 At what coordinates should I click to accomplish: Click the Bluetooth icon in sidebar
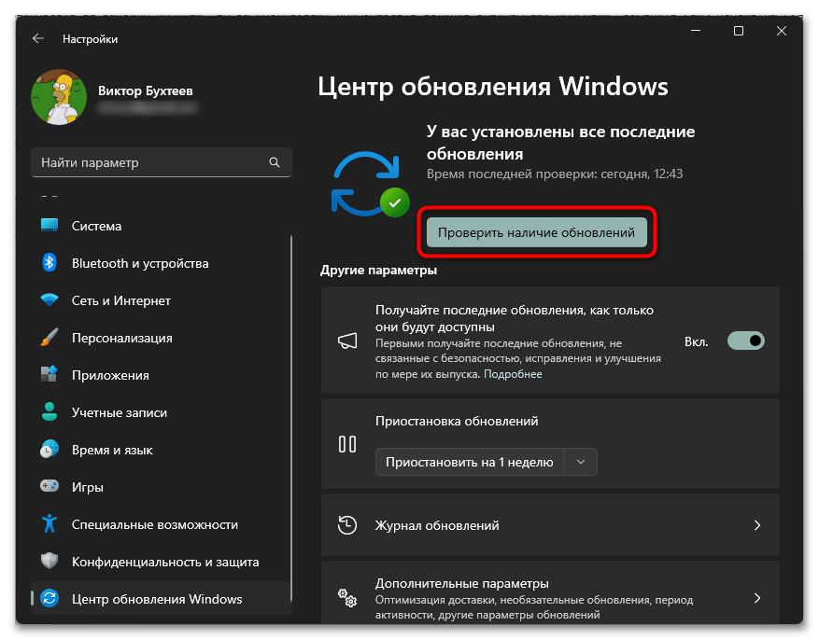(x=49, y=262)
